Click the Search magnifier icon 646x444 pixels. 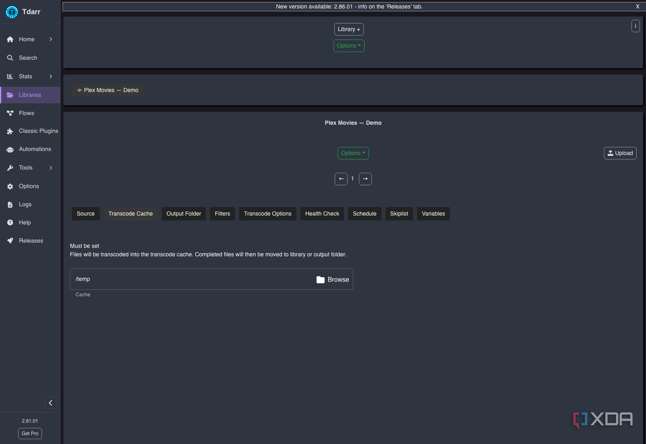click(10, 58)
